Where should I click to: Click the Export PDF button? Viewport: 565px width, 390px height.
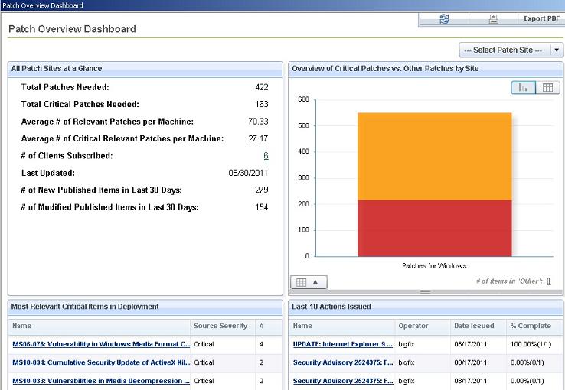[541, 18]
